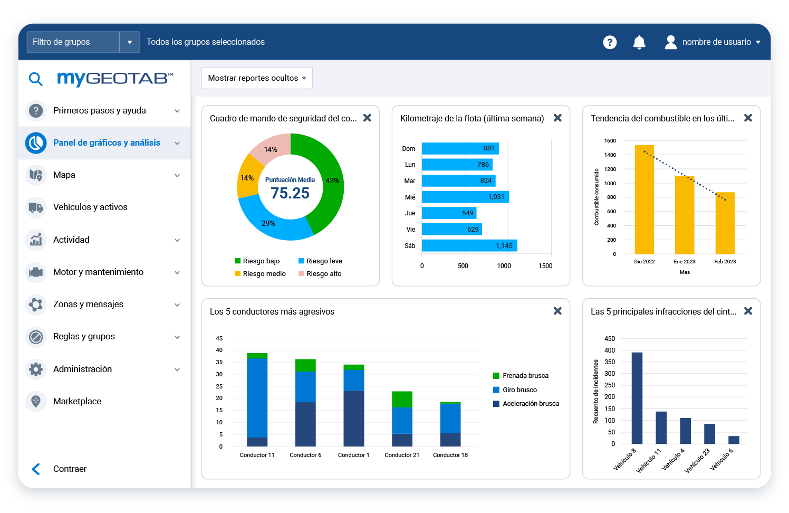The height and width of the screenshot is (513, 789).
Task: Expand the Primeros pasos y ayuda section
Action: tap(177, 111)
